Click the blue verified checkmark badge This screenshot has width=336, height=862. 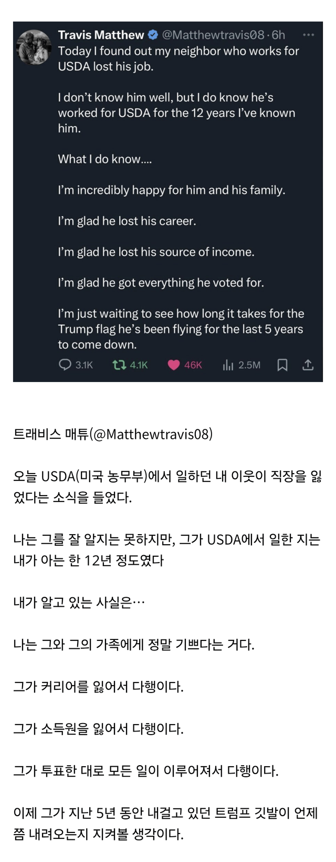(x=153, y=35)
